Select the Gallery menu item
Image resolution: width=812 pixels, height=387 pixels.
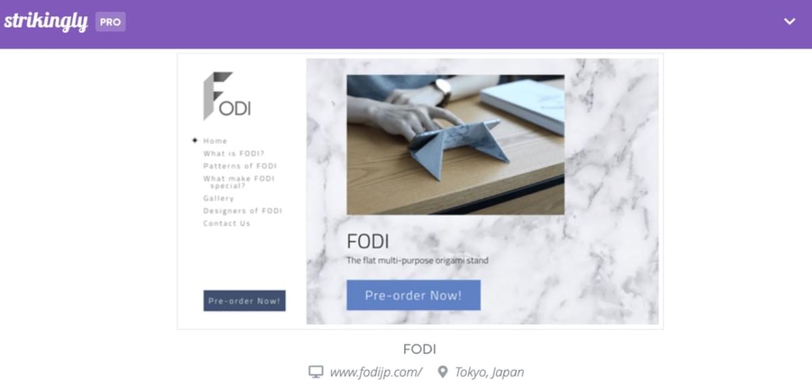[219, 198]
